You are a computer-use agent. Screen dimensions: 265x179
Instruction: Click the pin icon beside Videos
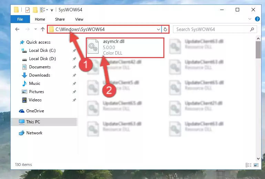(x=74, y=100)
